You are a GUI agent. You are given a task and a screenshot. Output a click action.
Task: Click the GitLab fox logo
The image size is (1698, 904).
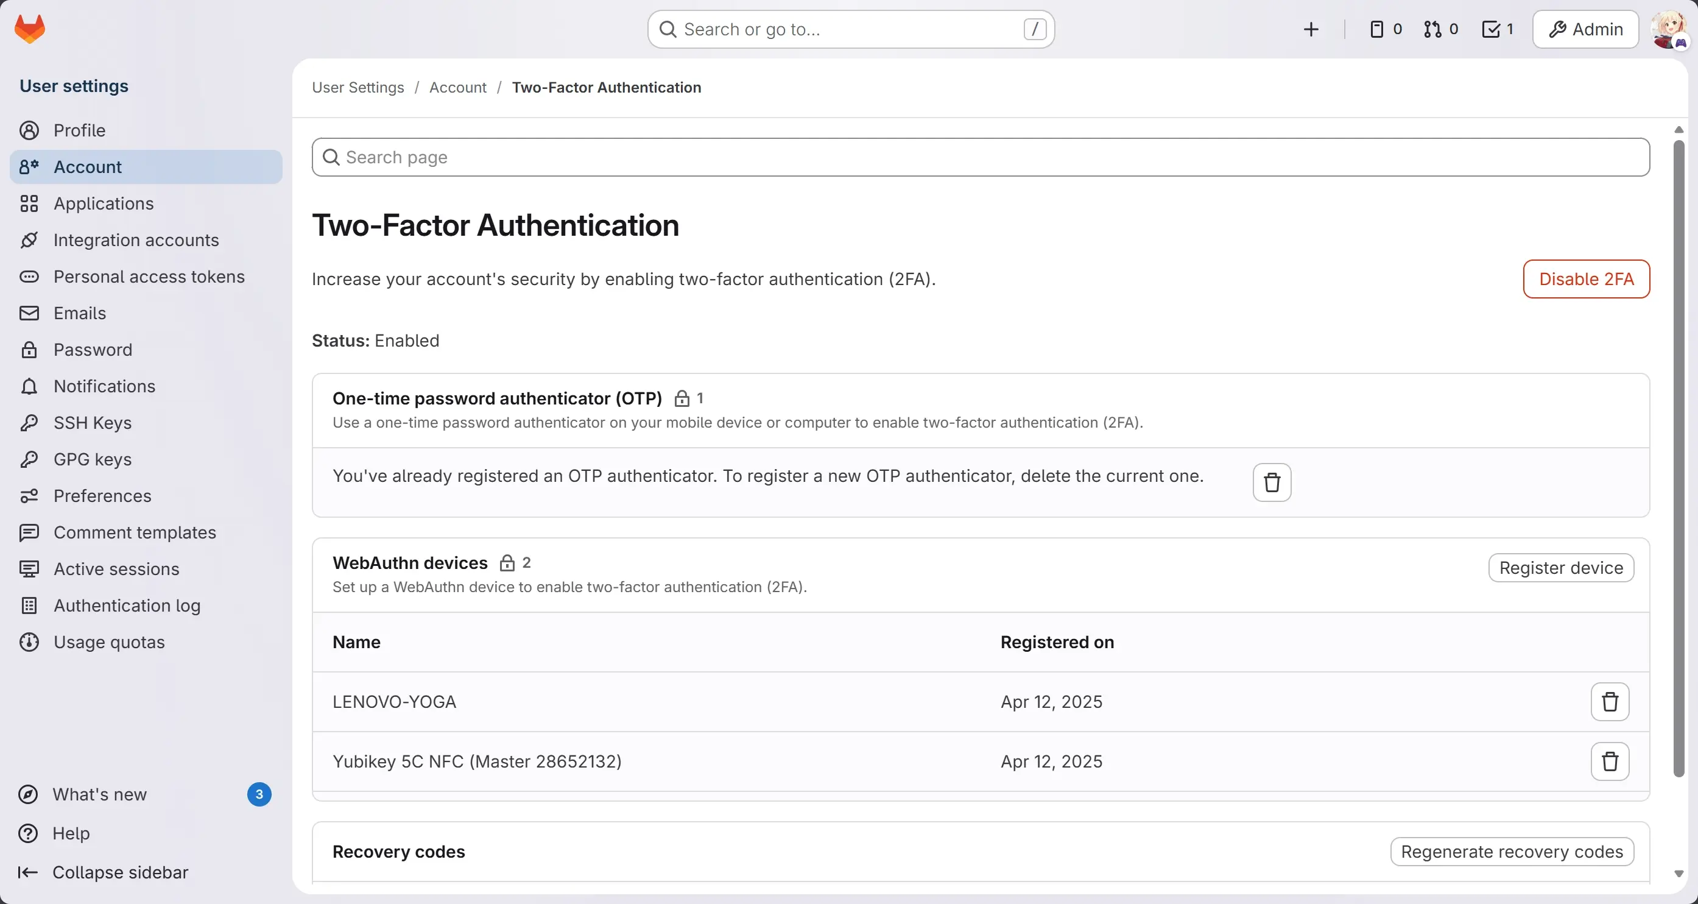coord(30,29)
